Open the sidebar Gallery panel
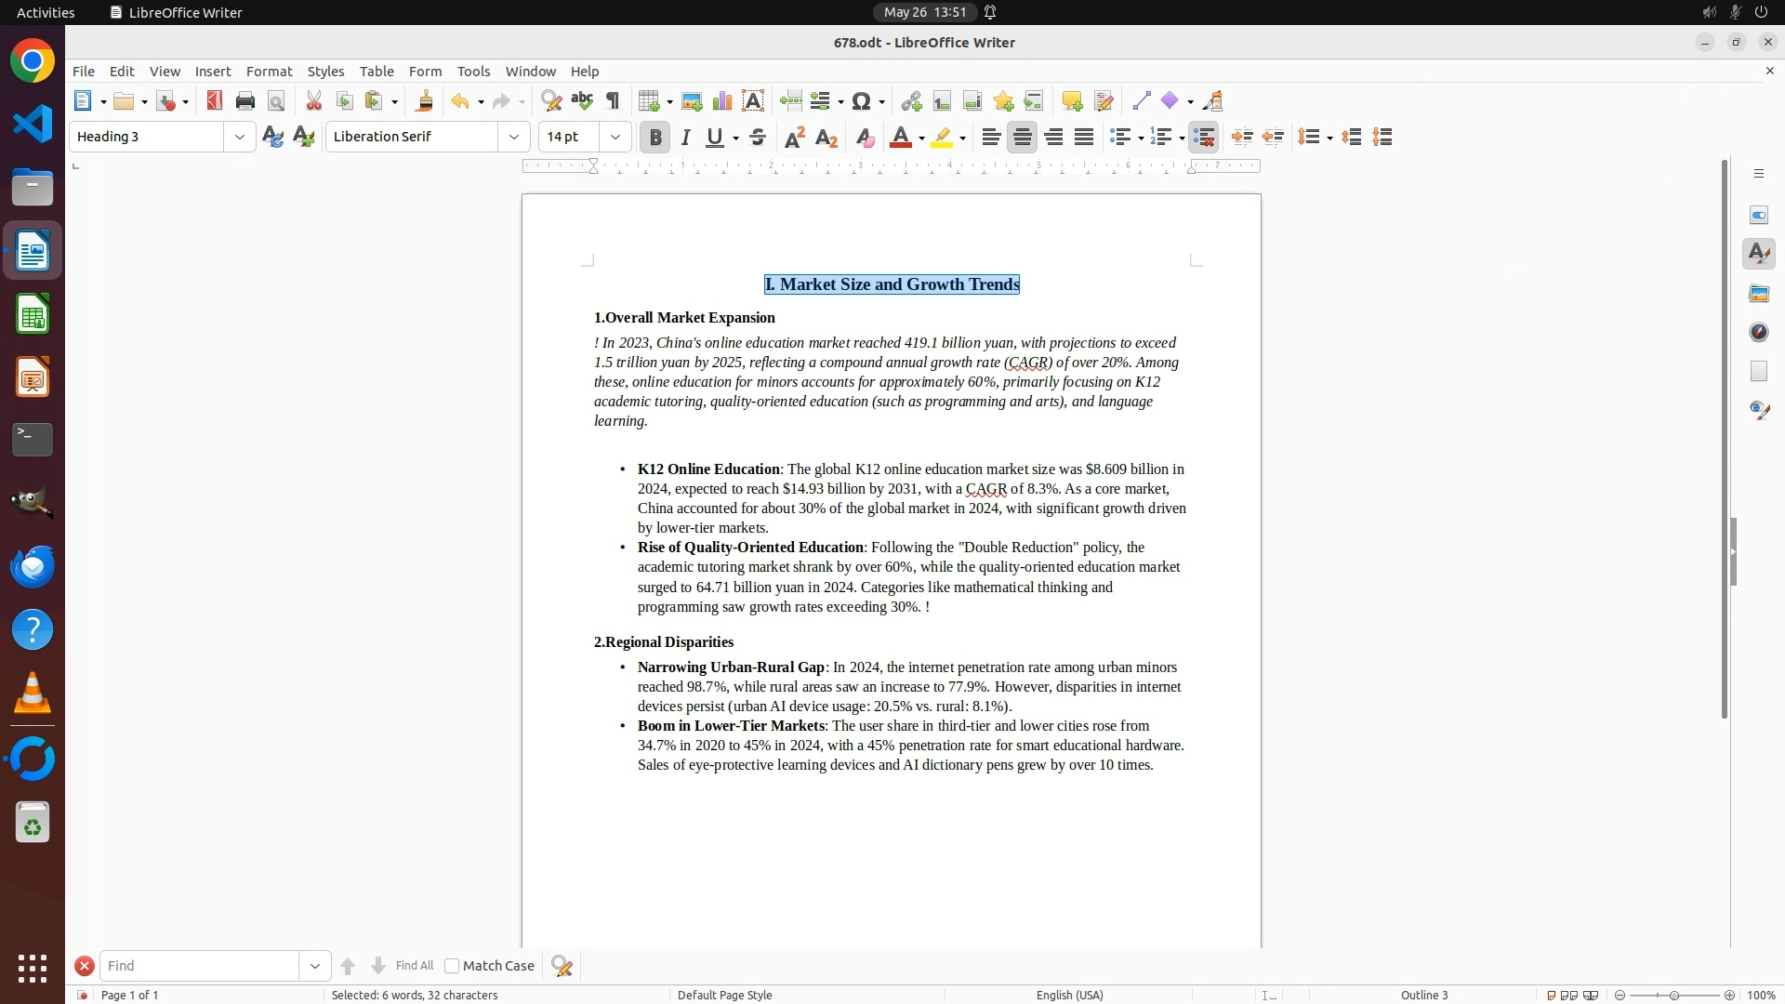Screen dimensions: 1785x1004 [x=1758, y=294]
